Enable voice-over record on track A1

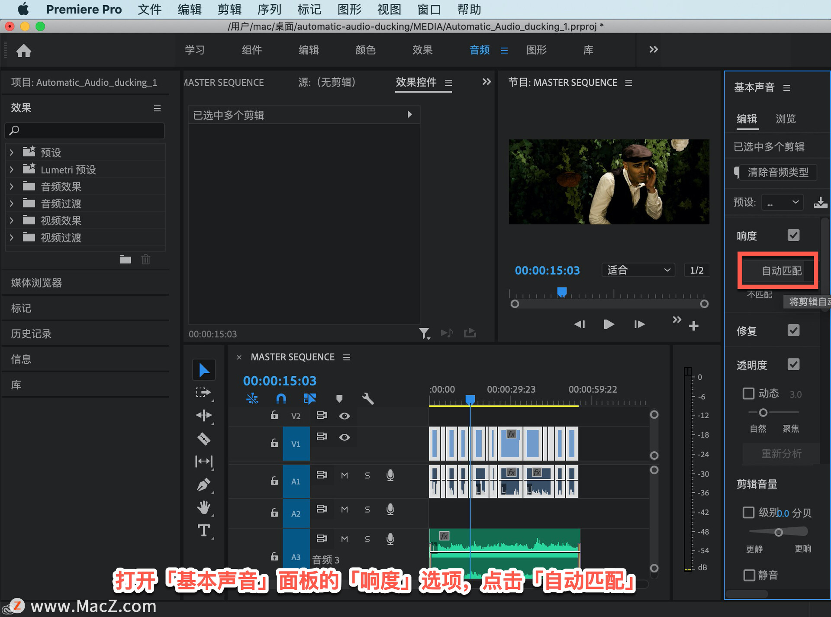[390, 475]
